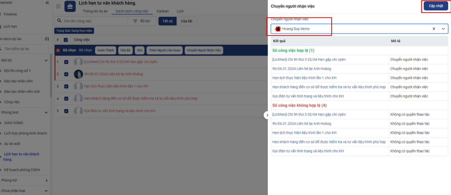Uncheck the checkbox for task row 5

[x=66, y=111]
